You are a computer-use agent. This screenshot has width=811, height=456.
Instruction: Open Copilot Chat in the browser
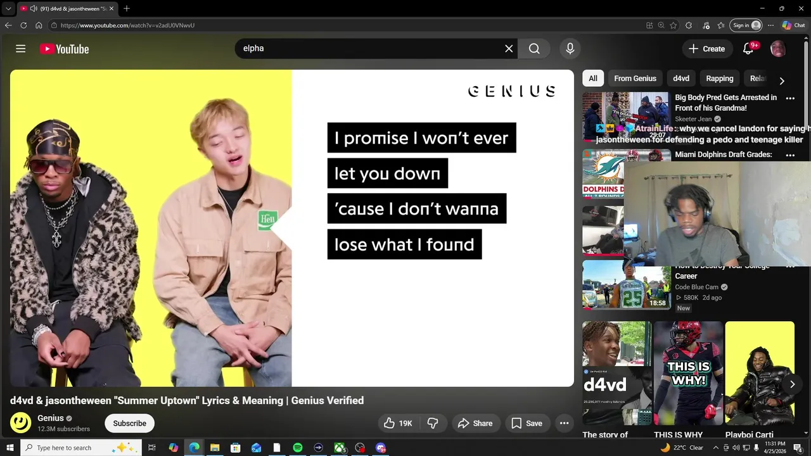(794, 25)
